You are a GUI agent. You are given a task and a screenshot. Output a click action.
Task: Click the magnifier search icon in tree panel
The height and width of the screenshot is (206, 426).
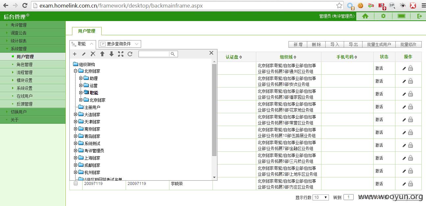[173, 54]
